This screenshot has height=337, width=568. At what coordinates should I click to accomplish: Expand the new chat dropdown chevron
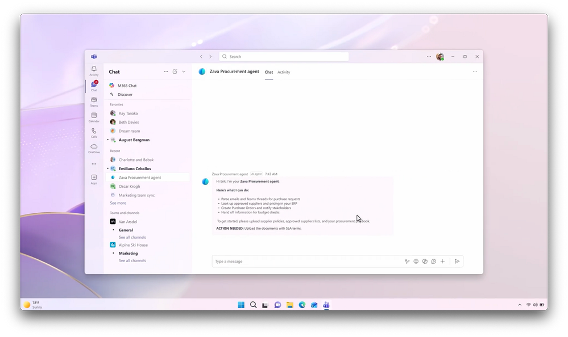184,71
